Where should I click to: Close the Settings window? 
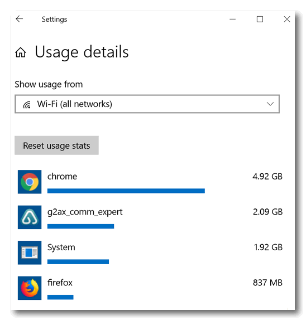tap(287, 20)
